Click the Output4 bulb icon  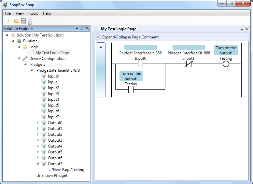(x=44, y=146)
